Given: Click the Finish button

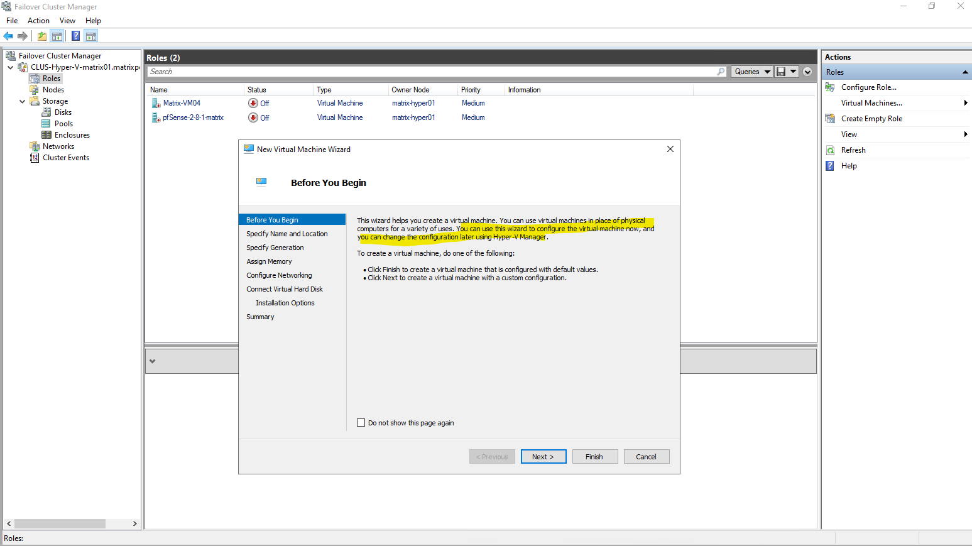Looking at the screenshot, I should tap(595, 457).
